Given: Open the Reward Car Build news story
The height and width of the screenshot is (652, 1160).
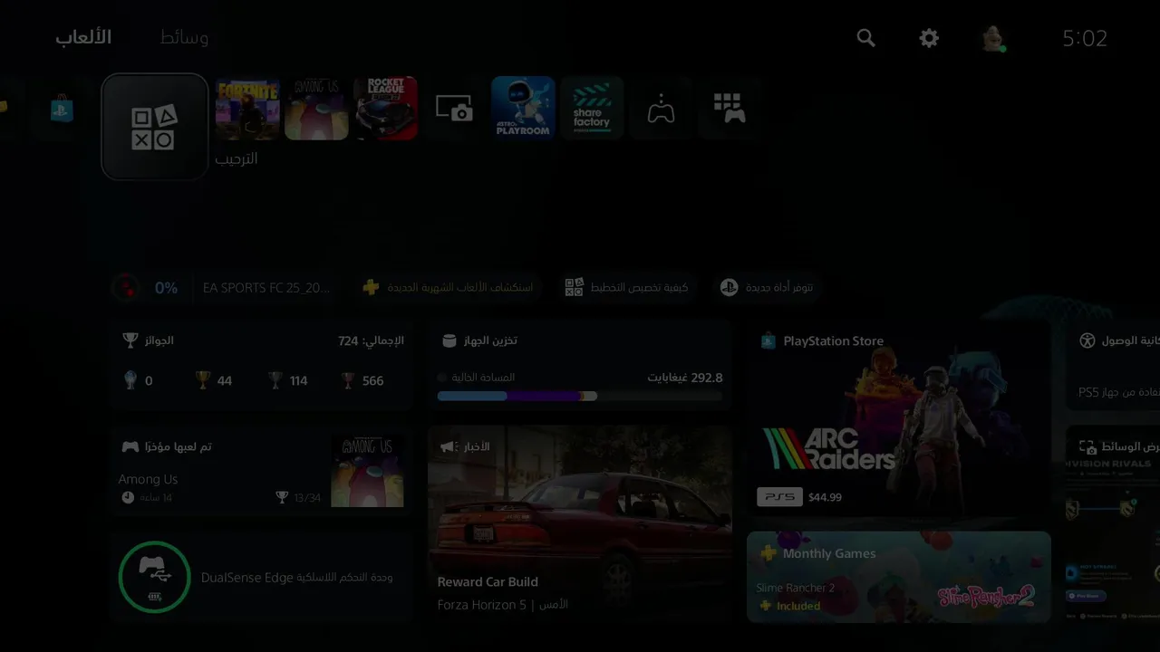Looking at the screenshot, I should point(580,524).
